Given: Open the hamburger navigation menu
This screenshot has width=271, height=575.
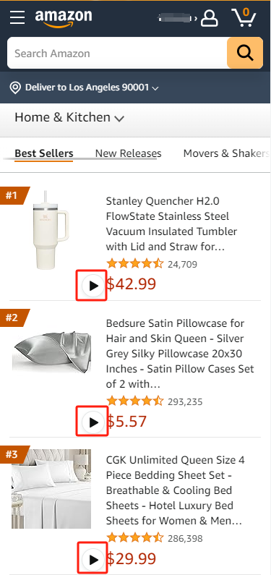Looking at the screenshot, I should (17, 17).
